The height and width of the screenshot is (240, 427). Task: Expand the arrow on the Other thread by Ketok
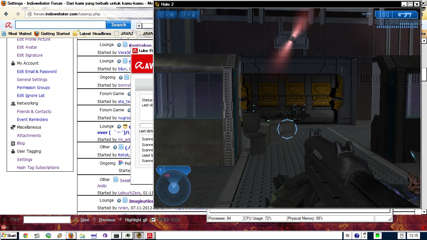tap(115, 147)
